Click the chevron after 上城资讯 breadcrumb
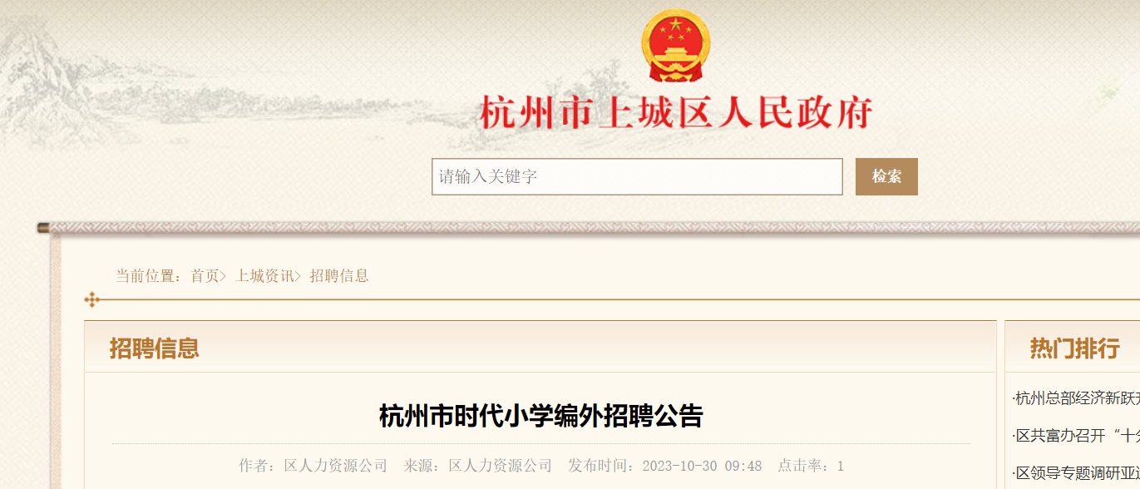Image resolution: width=1140 pixels, height=489 pixels. coord(298,276)
